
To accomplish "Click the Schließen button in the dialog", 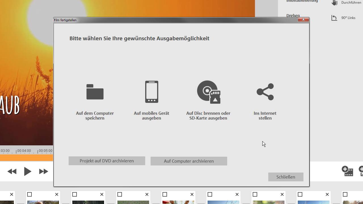I will point(286,177).
